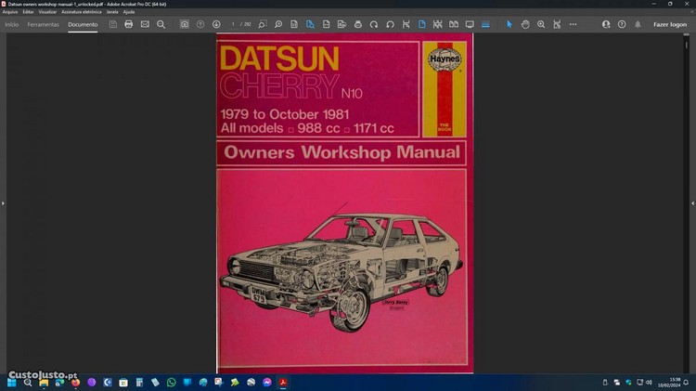Click the Print document icon
The height and width of the screenshot is (391, 696).
pyautogui.click(x=129, y=24)
